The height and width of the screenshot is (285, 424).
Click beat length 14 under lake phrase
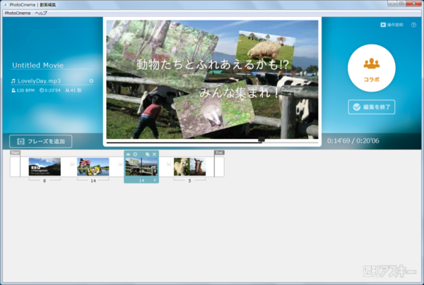tap(93, 181)
